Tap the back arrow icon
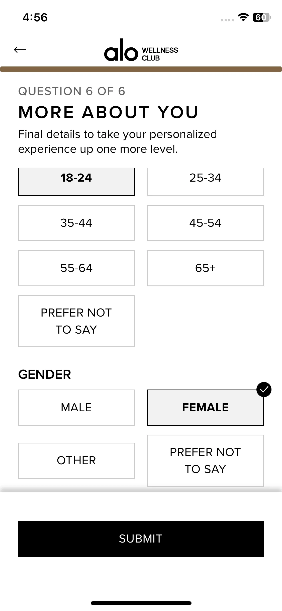Screen dimensions: 282x611 tap(20, 50)
